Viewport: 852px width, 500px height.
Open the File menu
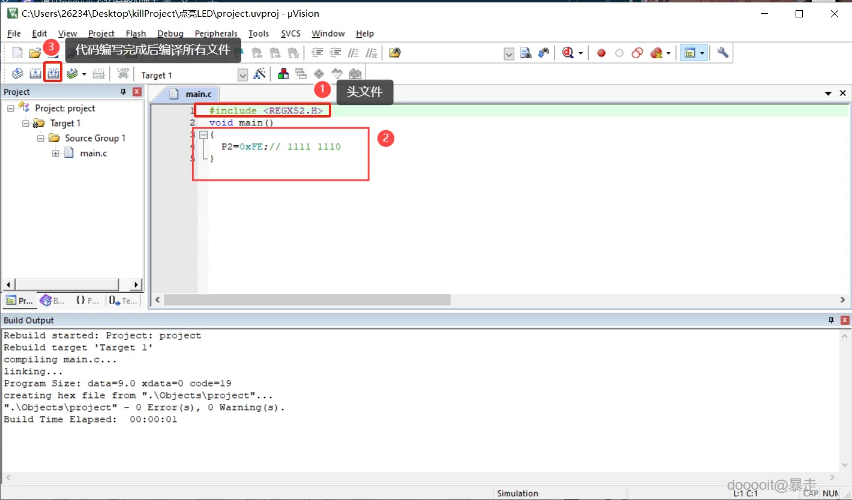14,34
